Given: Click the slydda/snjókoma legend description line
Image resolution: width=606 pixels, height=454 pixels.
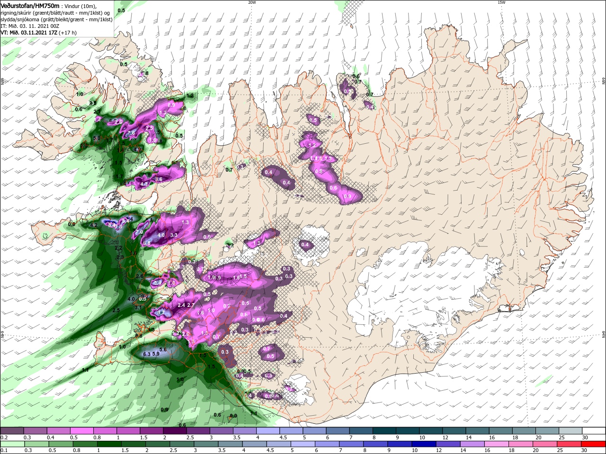Looking at the screenshot, I should (x=56, y=19).
